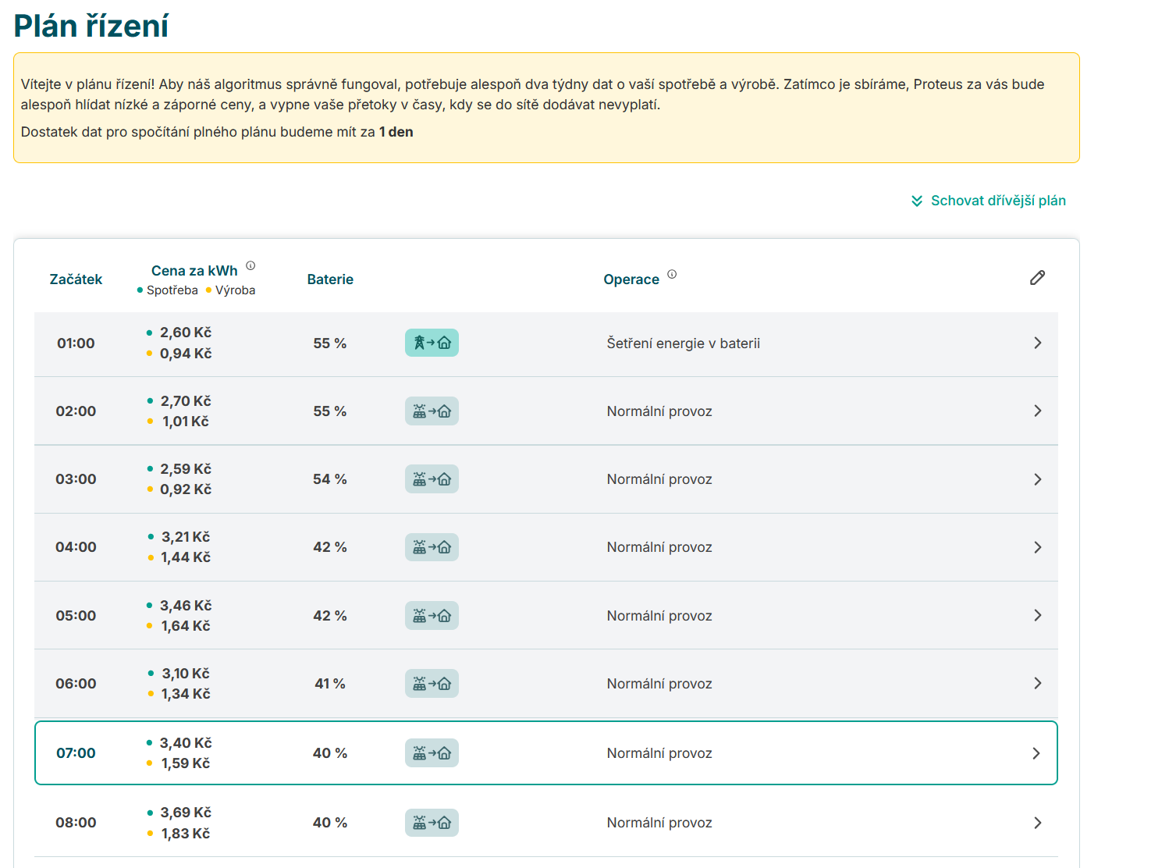1169x868 pixels.
Task: Click the Začátek column header
Action: (76, 279)
